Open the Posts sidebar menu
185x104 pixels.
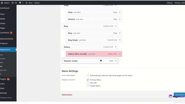pyautogui.click(x=2, y=14)
